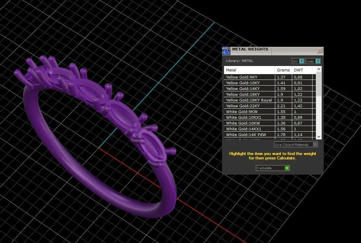This screenshot has height=243, width=361.
Task: Toggle the GV library switch
Action: [x=298, y=61]
